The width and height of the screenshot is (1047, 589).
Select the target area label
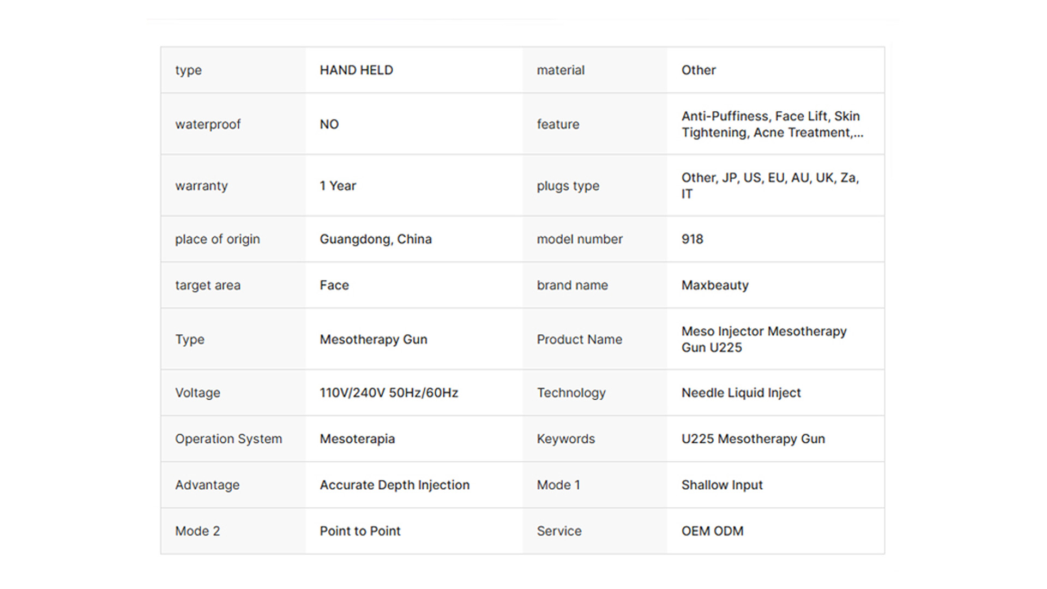pyautogui.click(x=207, y=285)
